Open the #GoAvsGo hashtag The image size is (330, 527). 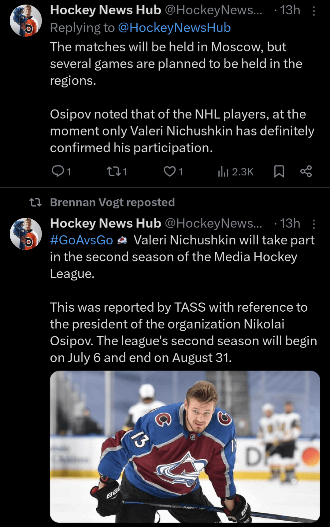(82, 240)
